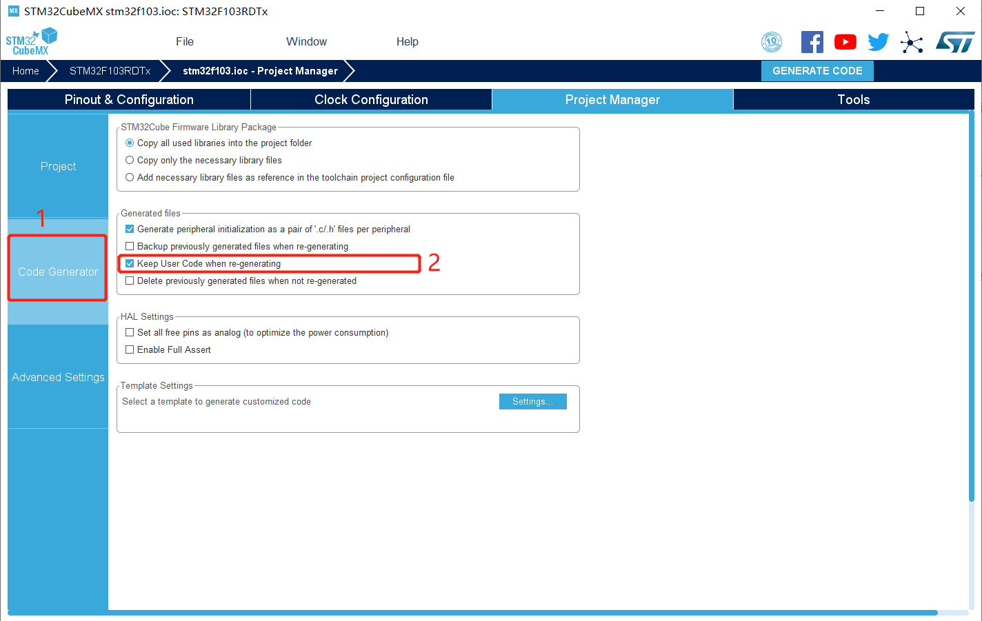Open the Twitter bird icon link

click(x=878, y=42)
